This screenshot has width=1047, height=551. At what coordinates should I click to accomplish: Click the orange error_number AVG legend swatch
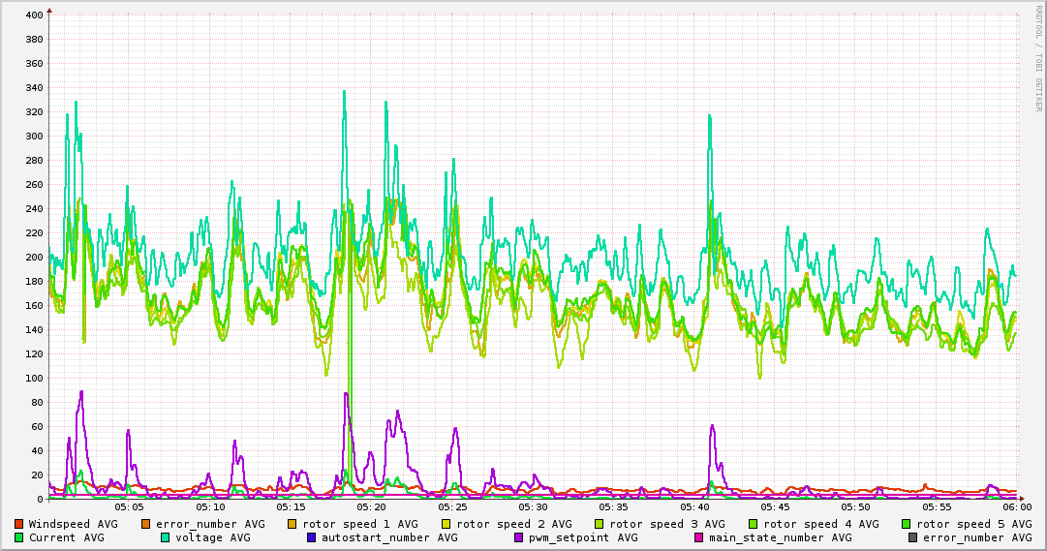[145, 524]
